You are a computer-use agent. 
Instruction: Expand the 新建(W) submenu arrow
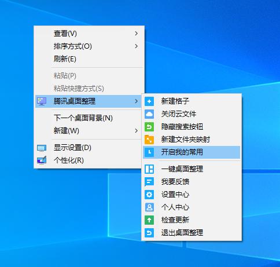[137, 131]
